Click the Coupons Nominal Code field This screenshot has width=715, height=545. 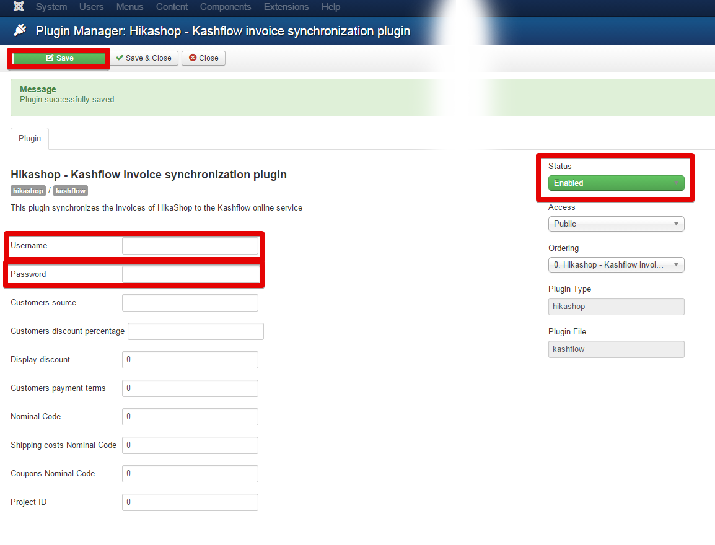(190, 474)
